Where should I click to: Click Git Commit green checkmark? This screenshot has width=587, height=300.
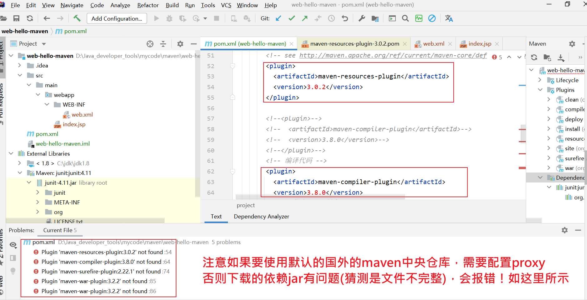(292, 18)
